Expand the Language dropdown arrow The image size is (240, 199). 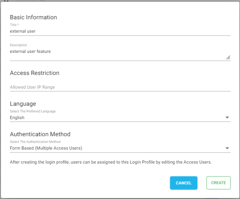coord(227,117)
